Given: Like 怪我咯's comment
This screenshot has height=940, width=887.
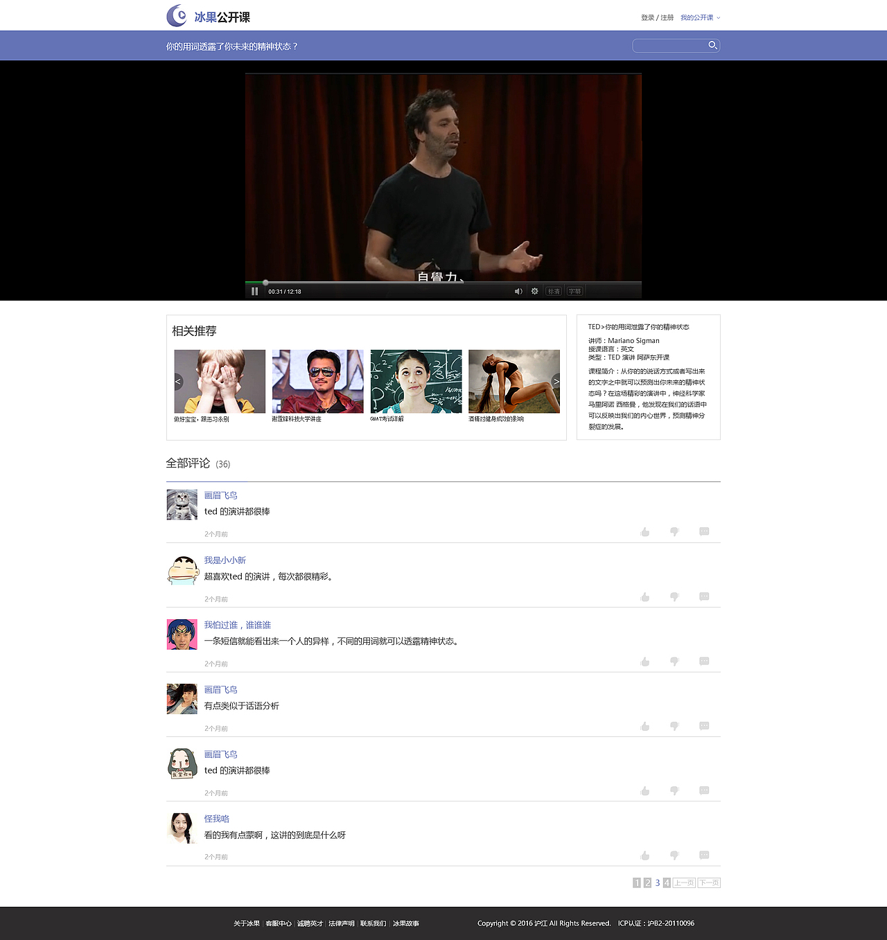Looking at the screenshot, I should pos(645,855).
